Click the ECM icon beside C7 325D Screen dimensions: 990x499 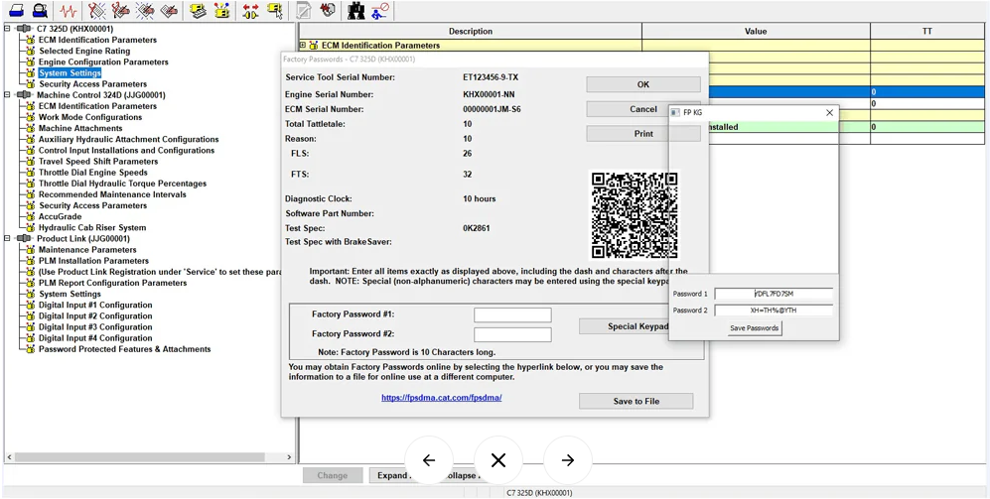(x=24, y=29)
